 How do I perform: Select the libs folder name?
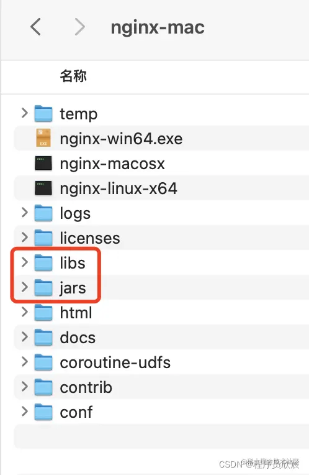(73, 262)
